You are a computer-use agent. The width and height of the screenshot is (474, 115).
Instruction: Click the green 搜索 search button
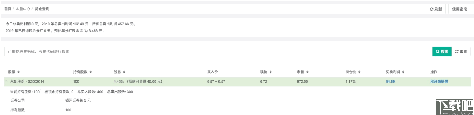pos(442,51)
